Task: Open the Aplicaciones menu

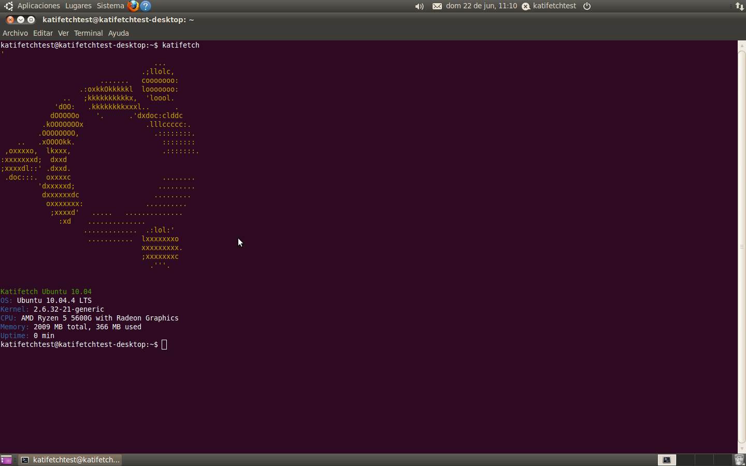Action: coord(38,6)
